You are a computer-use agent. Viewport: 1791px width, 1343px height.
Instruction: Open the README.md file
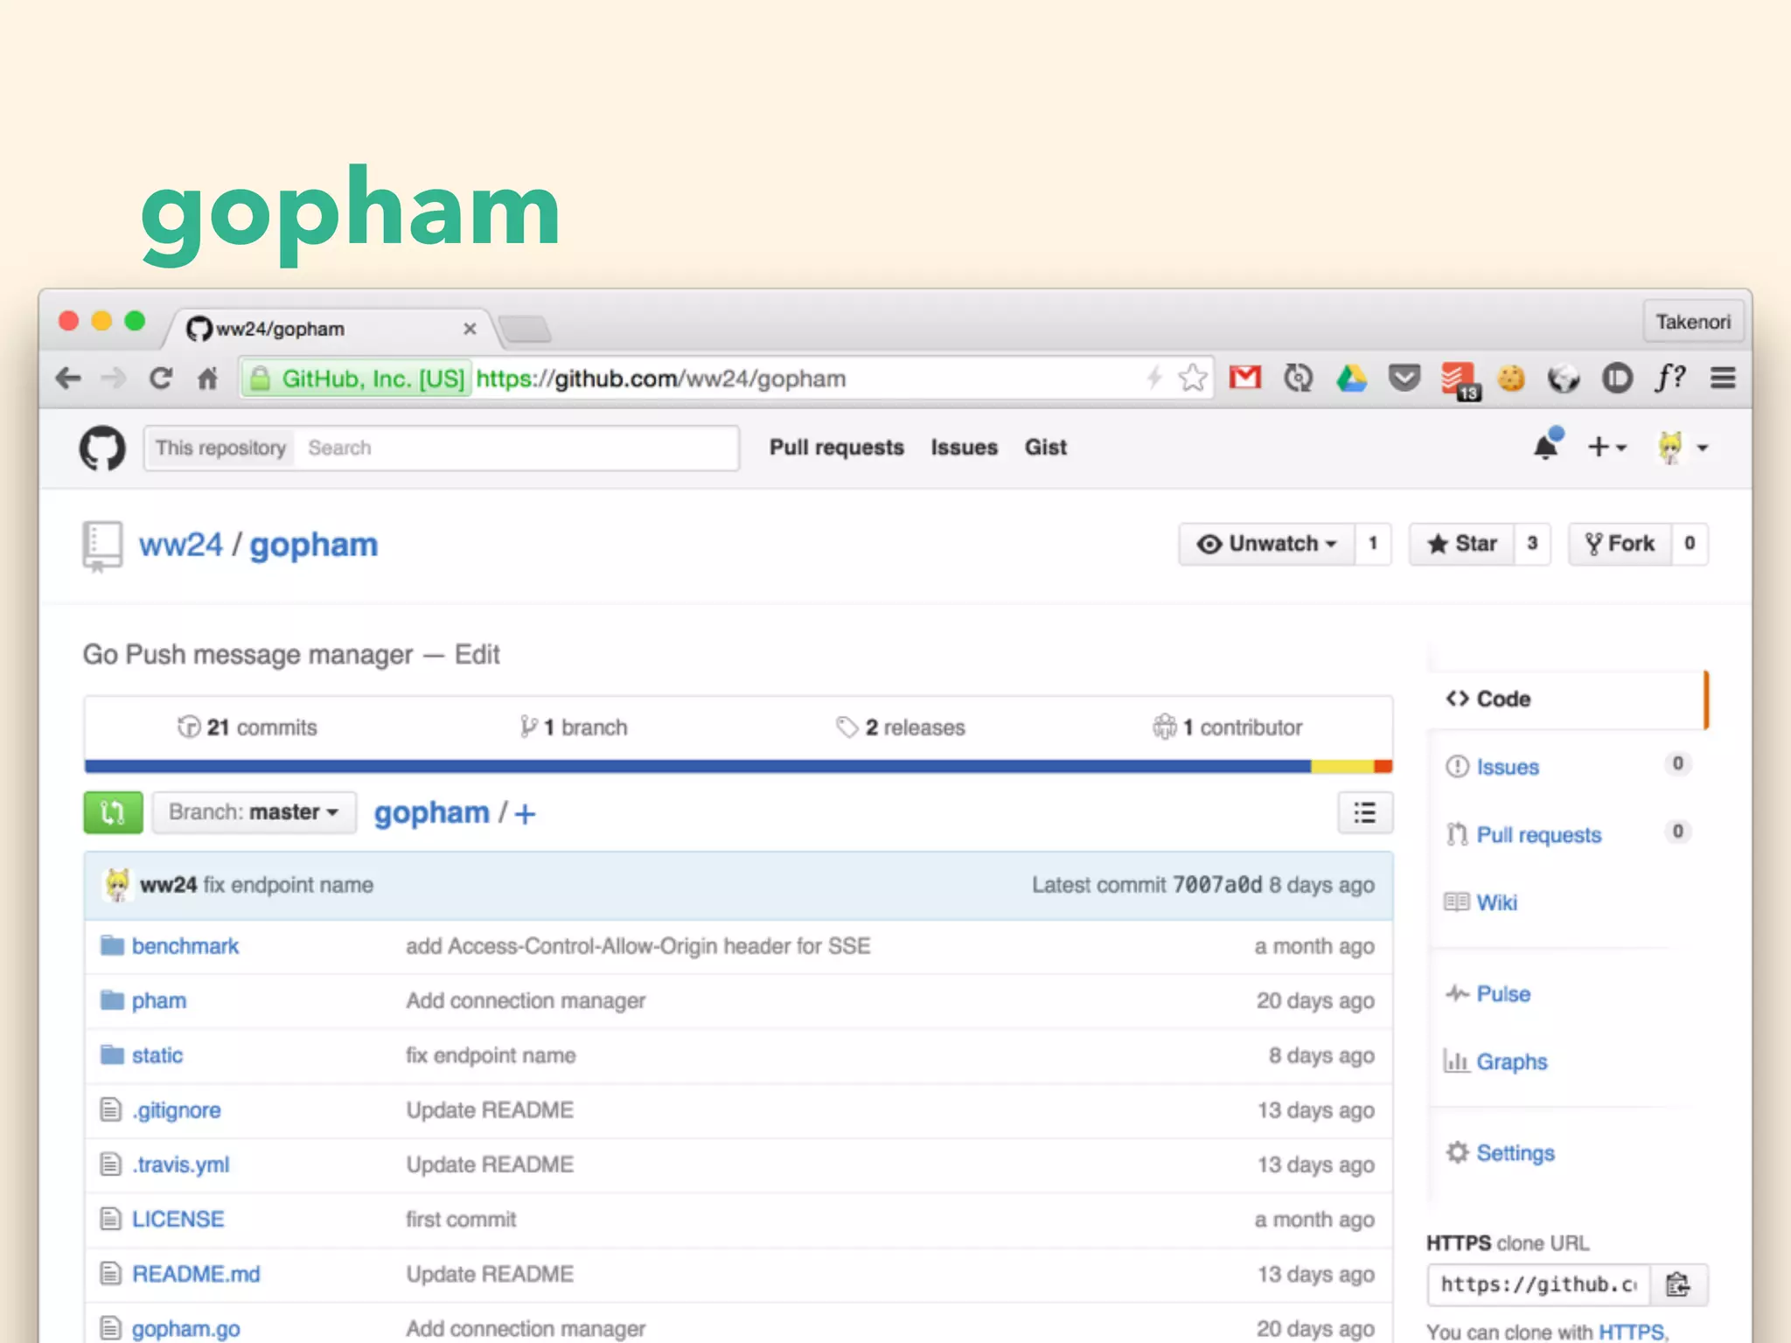coord(196,1274)
